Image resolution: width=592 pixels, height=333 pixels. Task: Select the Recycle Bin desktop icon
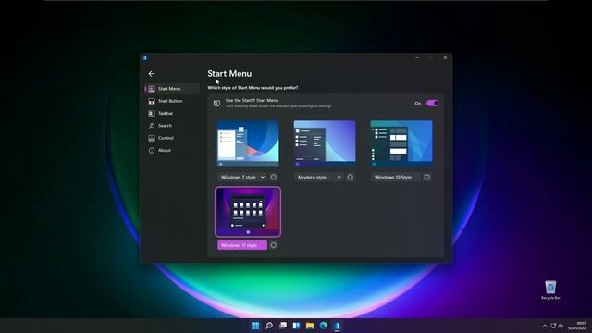point(550,290)
